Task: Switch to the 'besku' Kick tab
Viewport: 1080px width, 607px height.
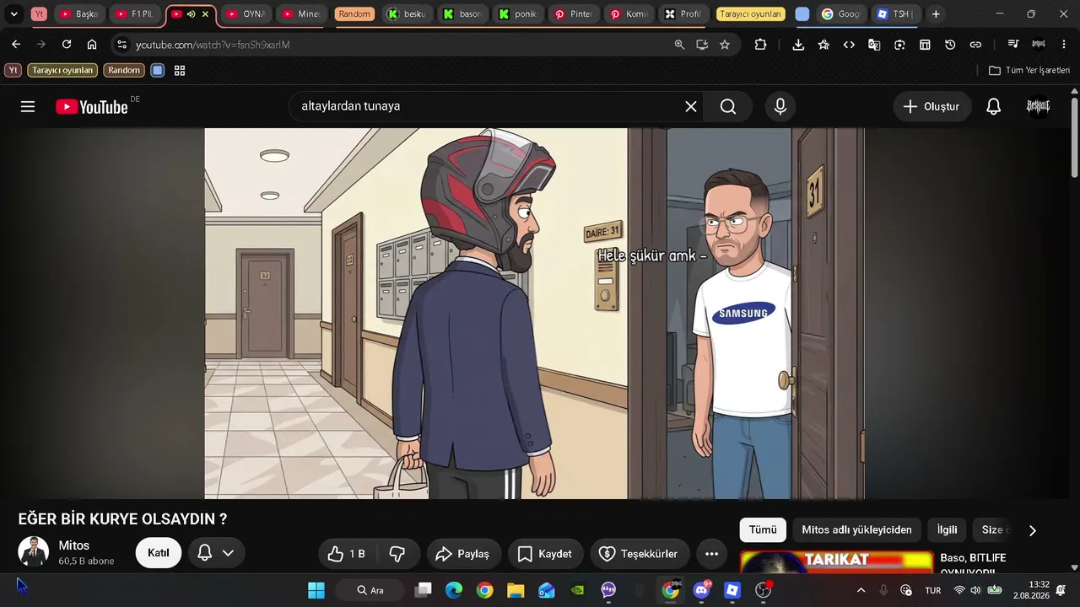Action: pos(407,14)
